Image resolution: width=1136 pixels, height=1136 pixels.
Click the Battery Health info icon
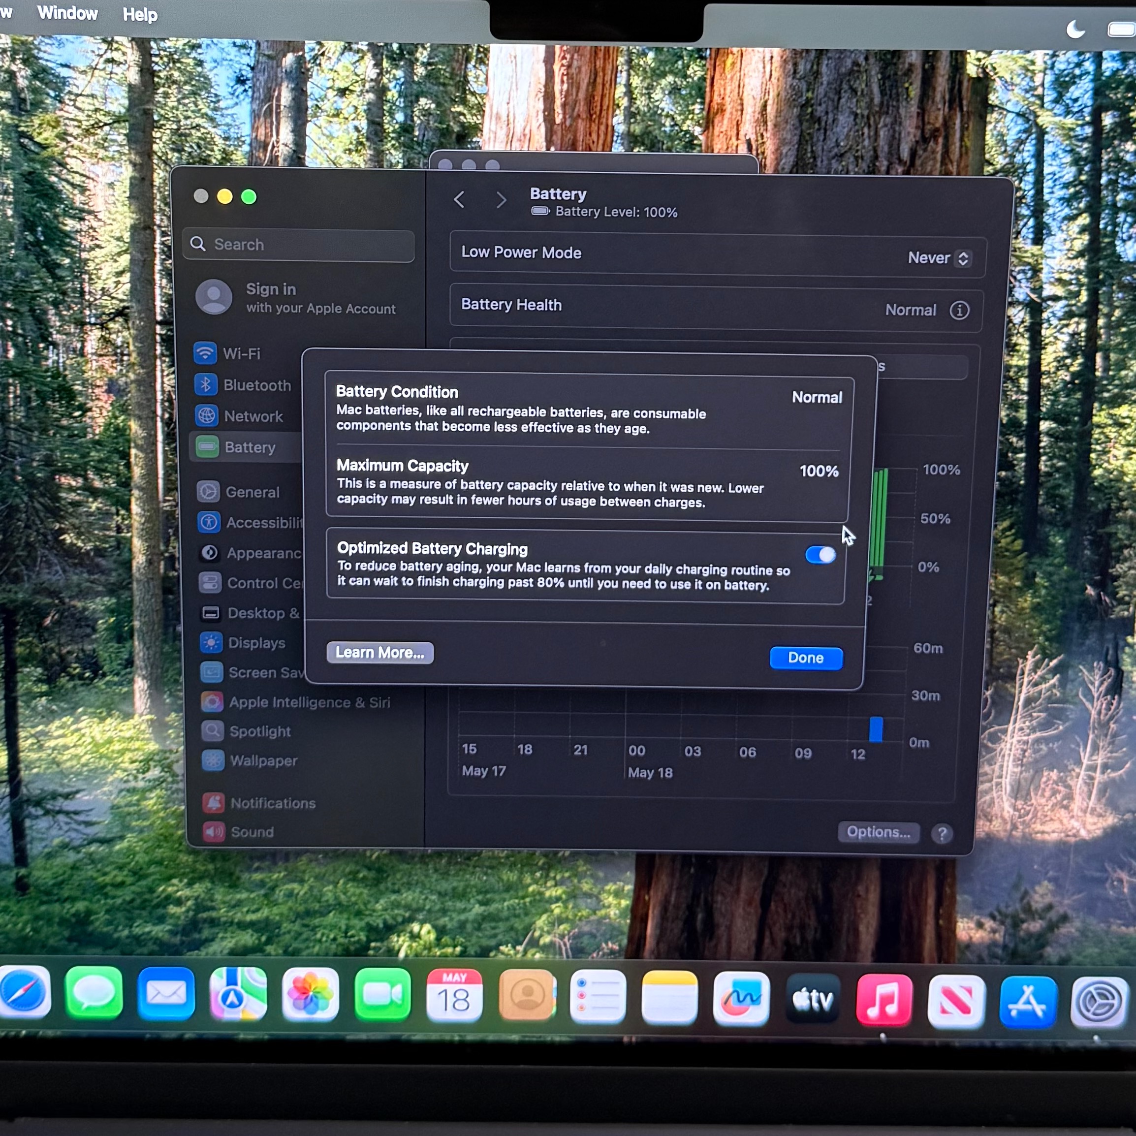(959, 310)
